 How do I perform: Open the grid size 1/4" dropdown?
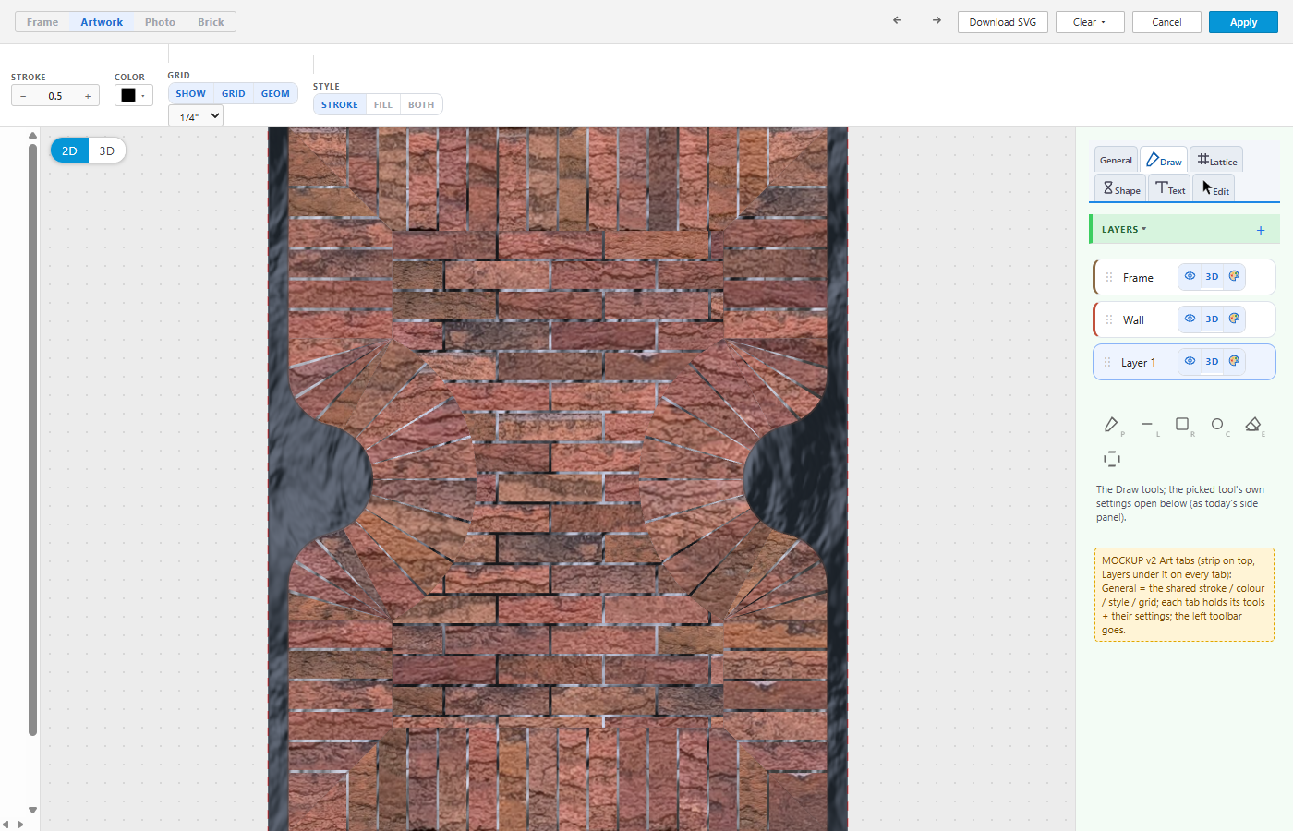click(x=196, y=116)
